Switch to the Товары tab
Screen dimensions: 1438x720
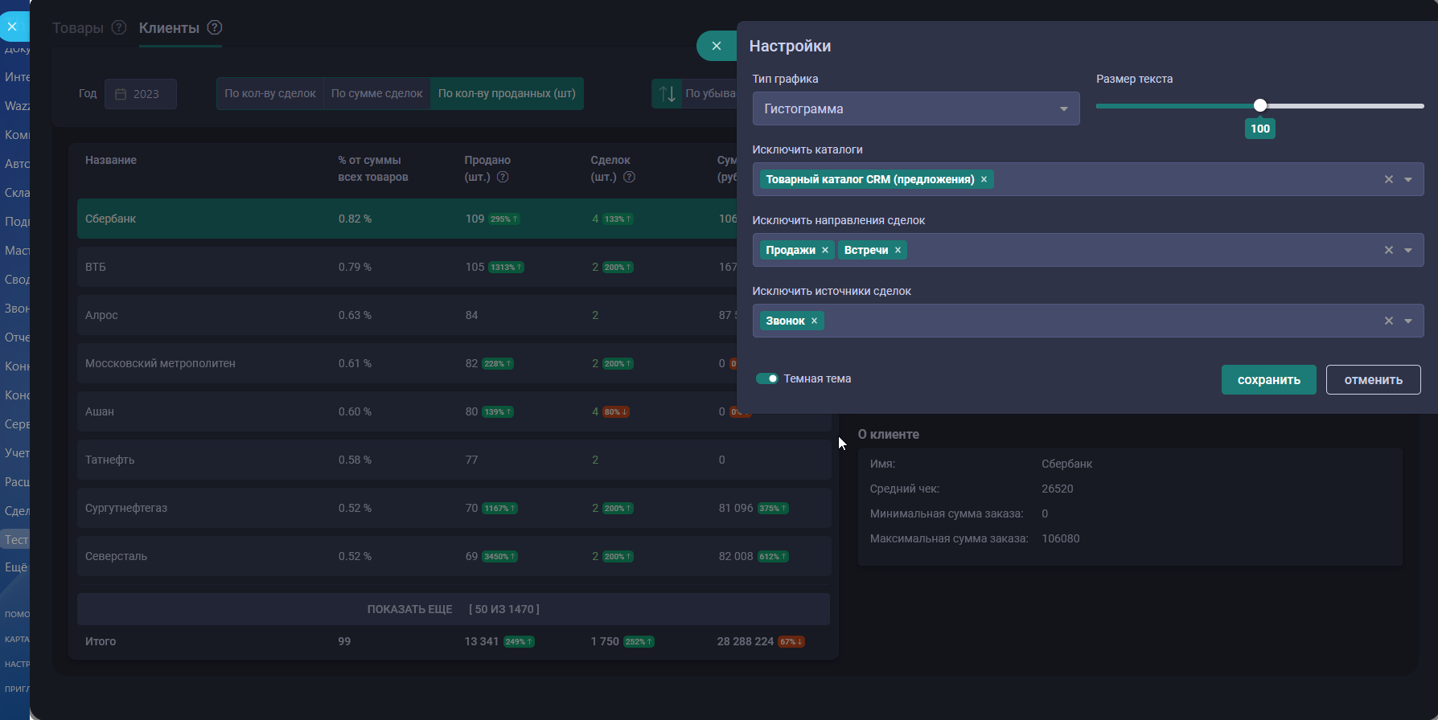click(78, 28)
